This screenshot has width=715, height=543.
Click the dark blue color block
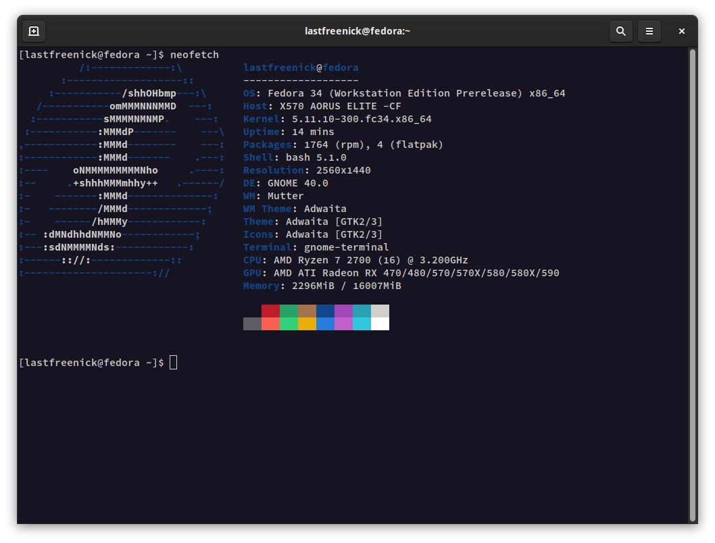(325, 311)
